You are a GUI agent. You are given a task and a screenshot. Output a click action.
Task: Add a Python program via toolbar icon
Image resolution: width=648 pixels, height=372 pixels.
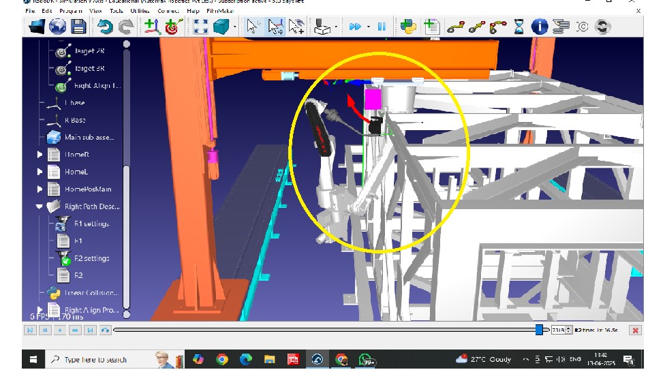point(408,27)
